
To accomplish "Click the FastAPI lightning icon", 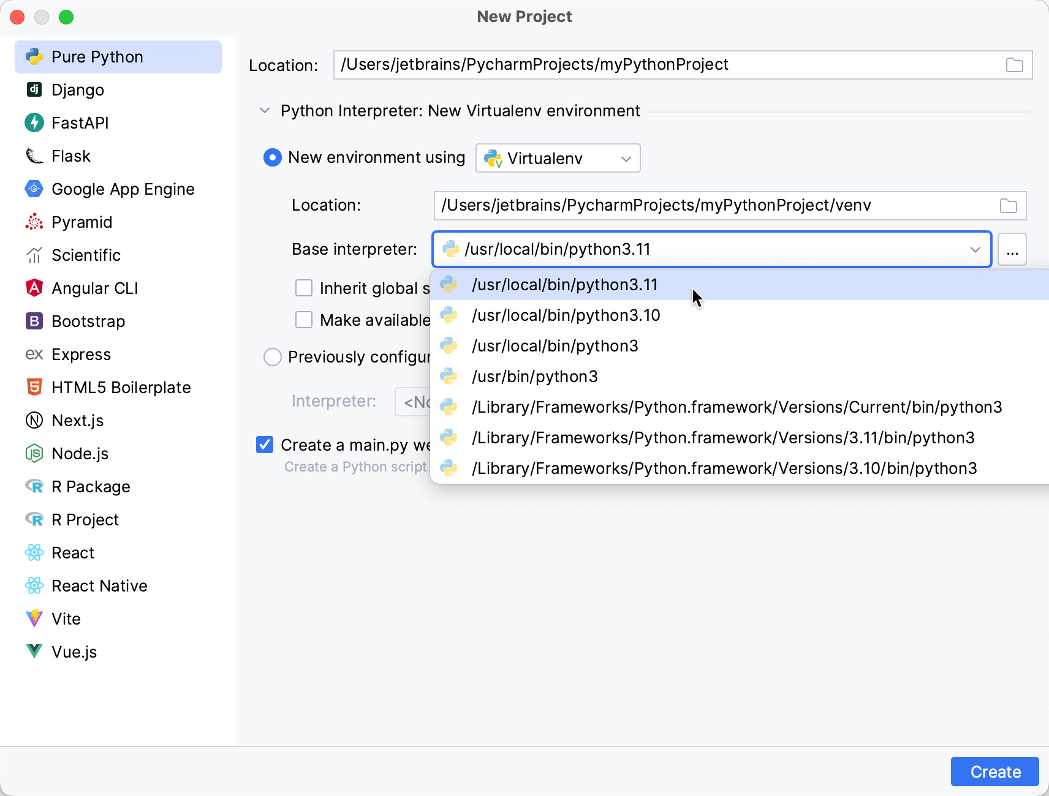I will 34,123.
